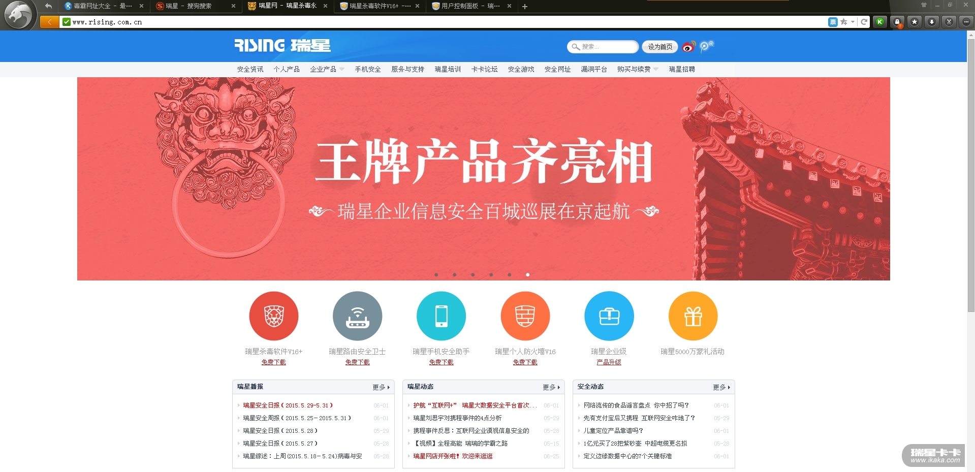
Task: Show more 瑞星动态 items
Action: [551, 387]
